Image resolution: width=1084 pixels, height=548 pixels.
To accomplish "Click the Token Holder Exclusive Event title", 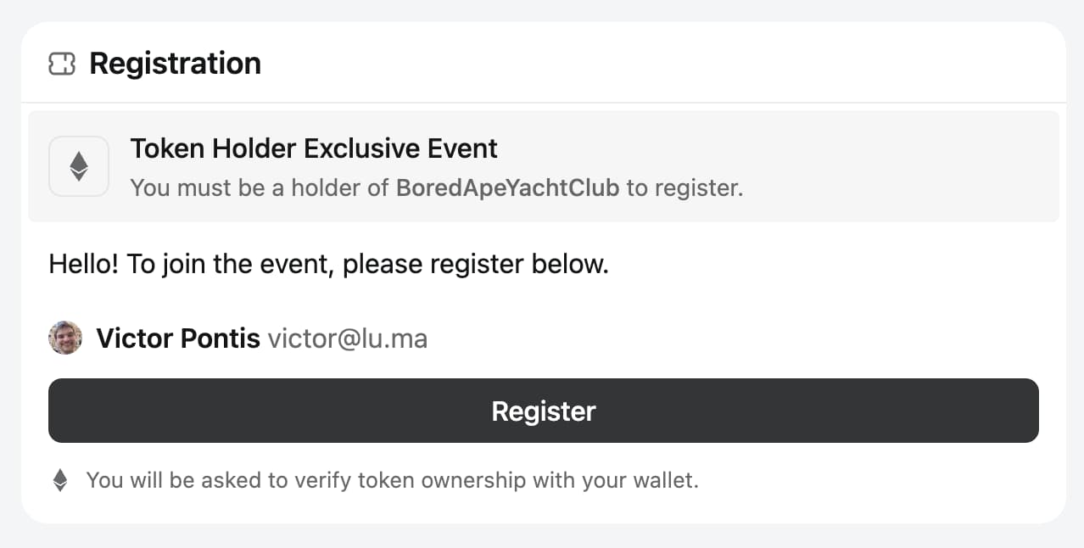I will pos(314,148).
